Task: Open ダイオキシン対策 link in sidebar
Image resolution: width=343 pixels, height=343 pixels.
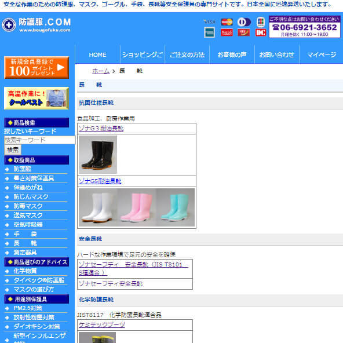Action: click(x=37, y=327)
